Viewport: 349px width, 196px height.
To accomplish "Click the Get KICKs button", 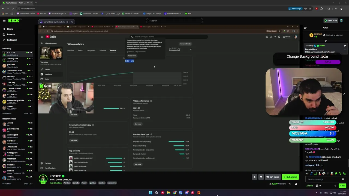I will pyautogui.click(x=331, y=21).
